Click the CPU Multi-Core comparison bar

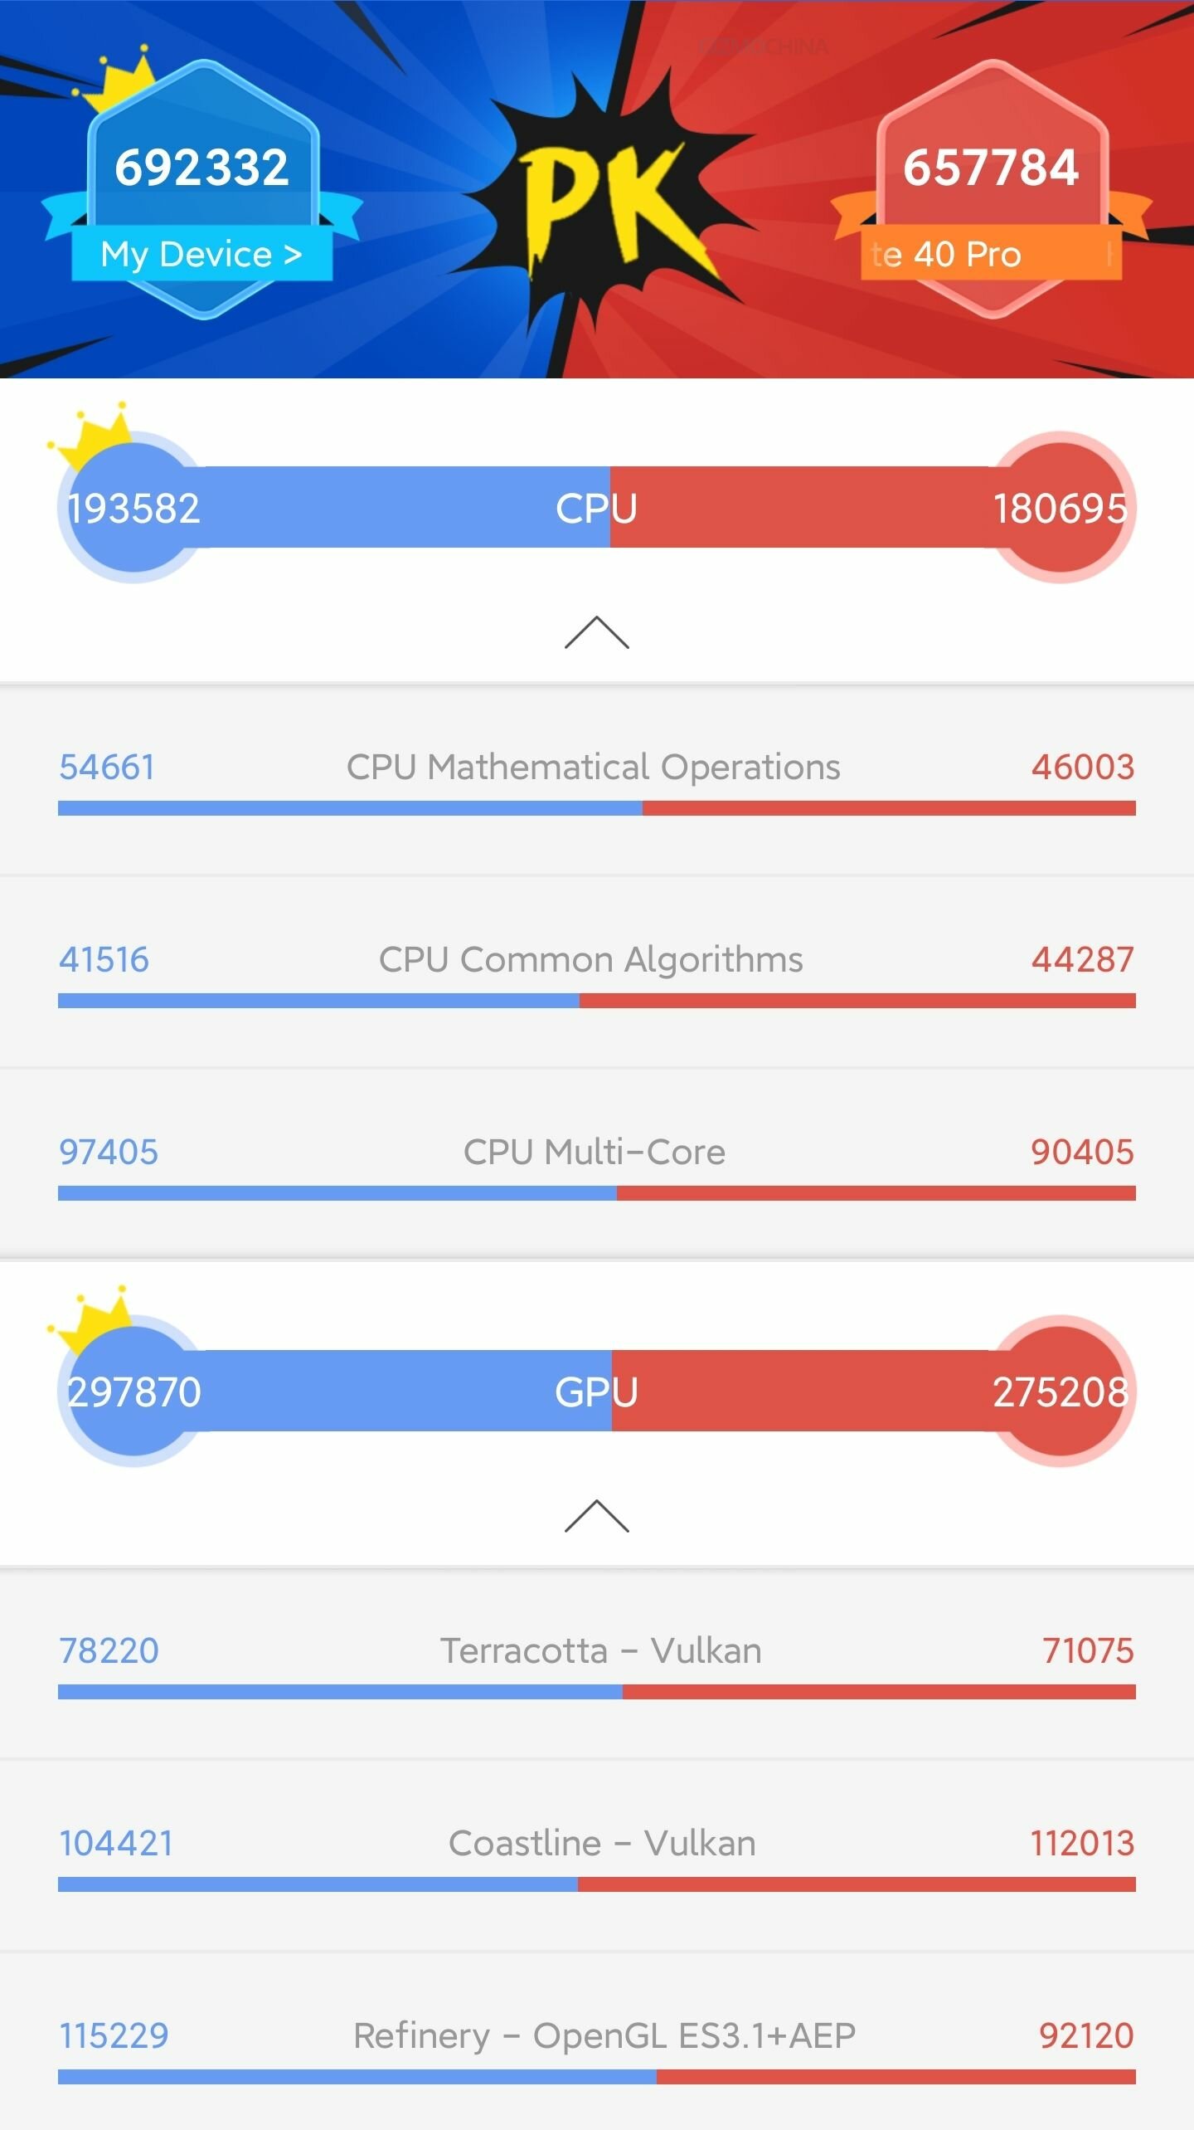pyautogui.click(x=597, y=1193)
